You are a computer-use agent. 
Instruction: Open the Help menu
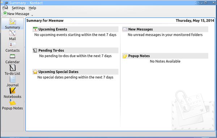click(33, 8)
